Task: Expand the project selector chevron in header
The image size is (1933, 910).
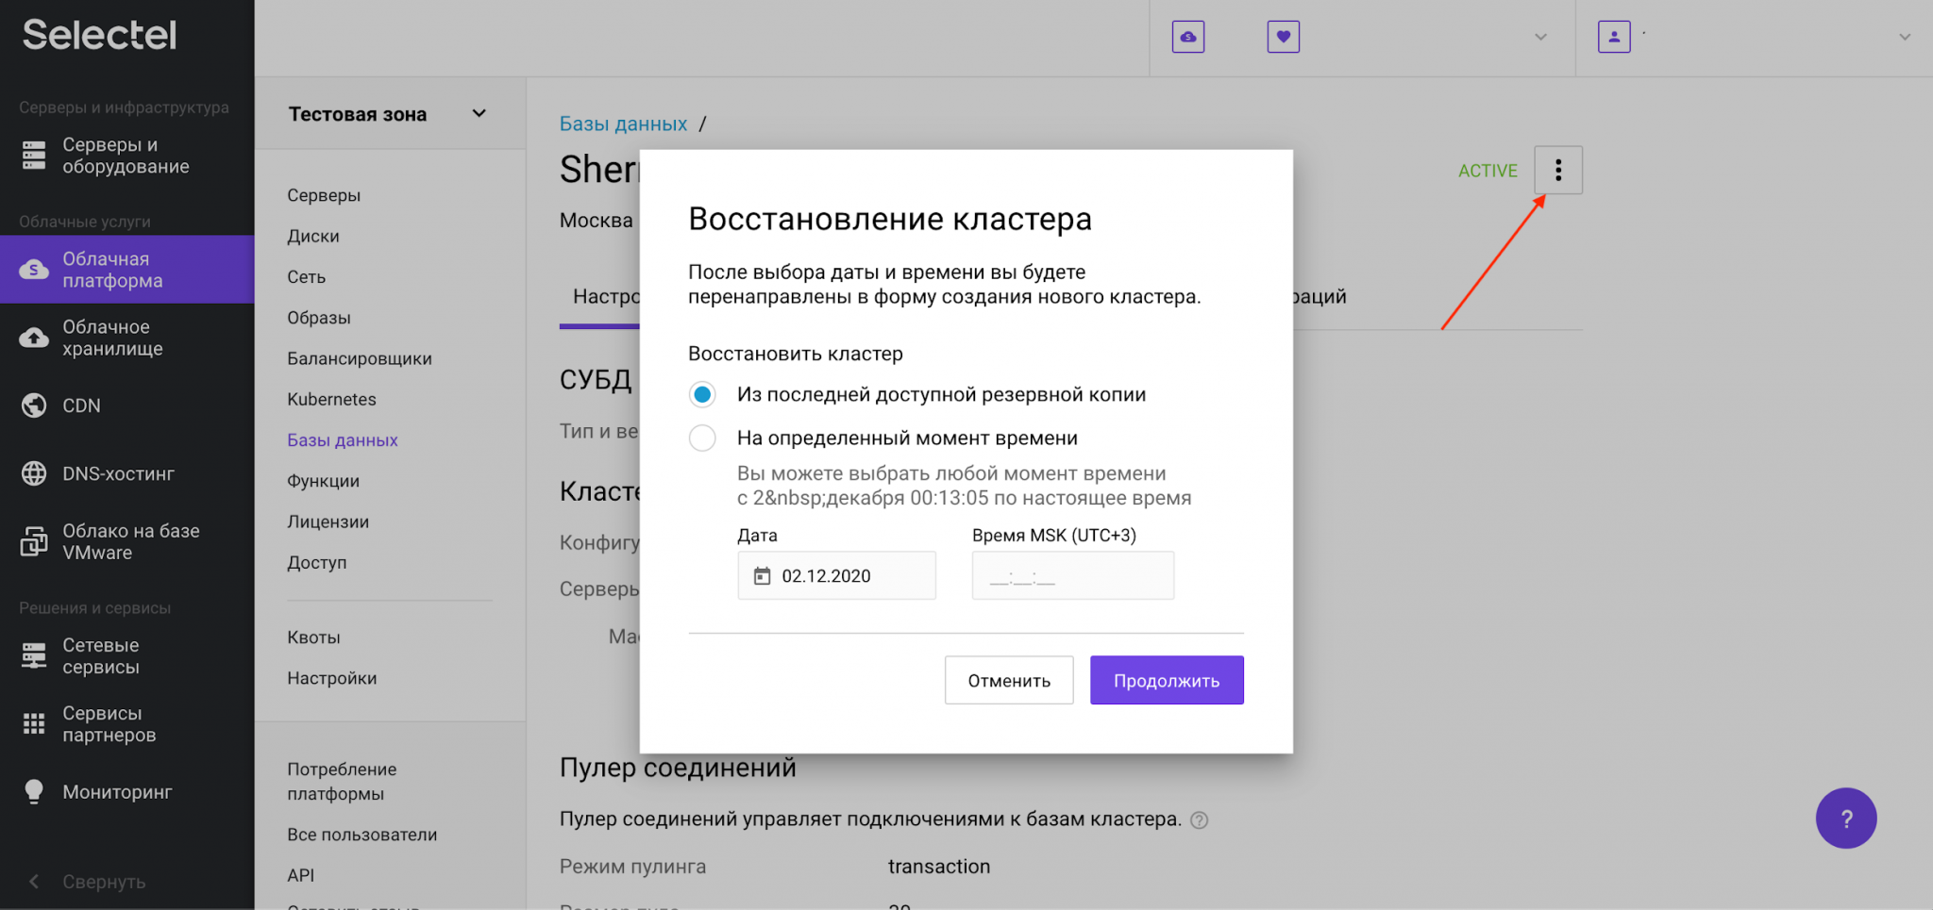Action: coord(1540,37)
